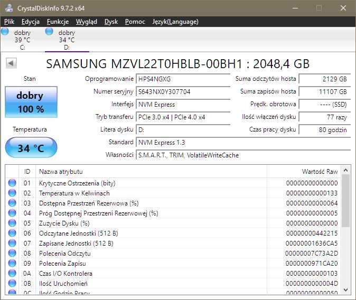Screen dimensions: 356x300
Task: Select the Odczytane Jednostki (512 B) row
Action: pos(173,233)
